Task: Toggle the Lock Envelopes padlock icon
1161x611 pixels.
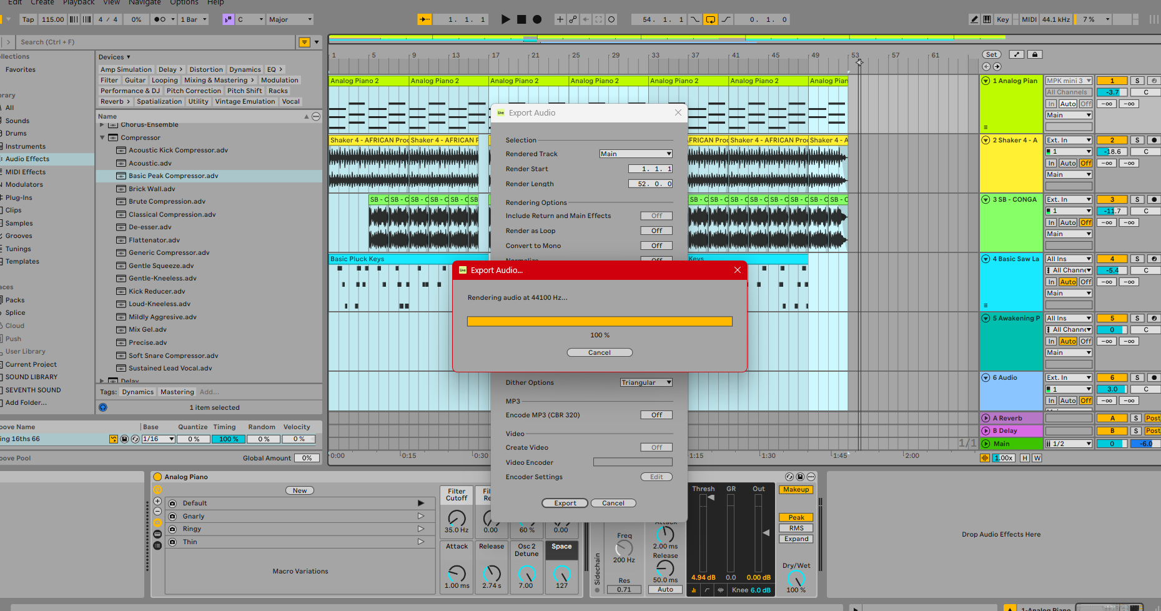Action: pyautogui.click(x=1035, y=54)
